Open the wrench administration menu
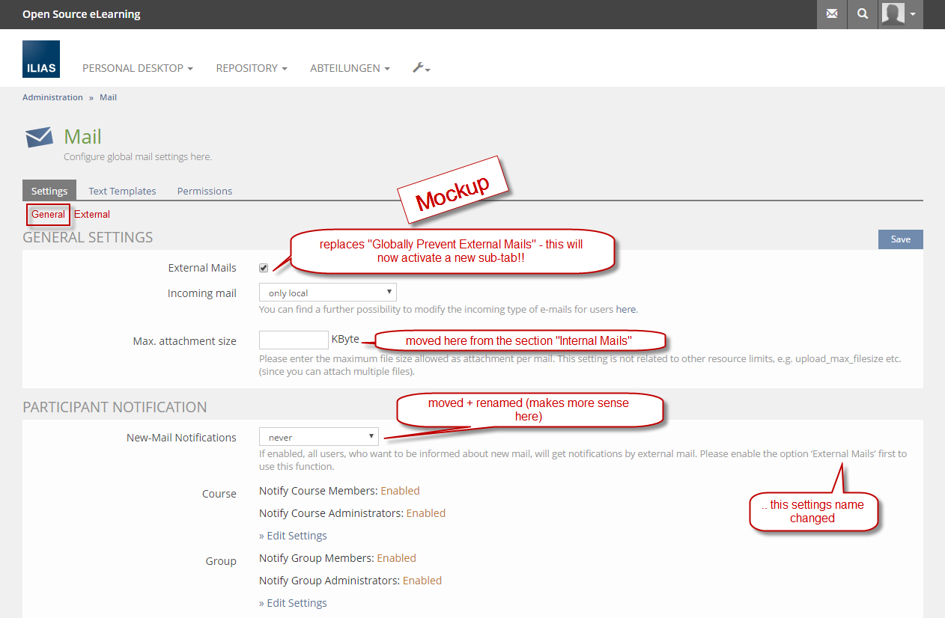This screenshot has width=945, height=618. point(421,68)
